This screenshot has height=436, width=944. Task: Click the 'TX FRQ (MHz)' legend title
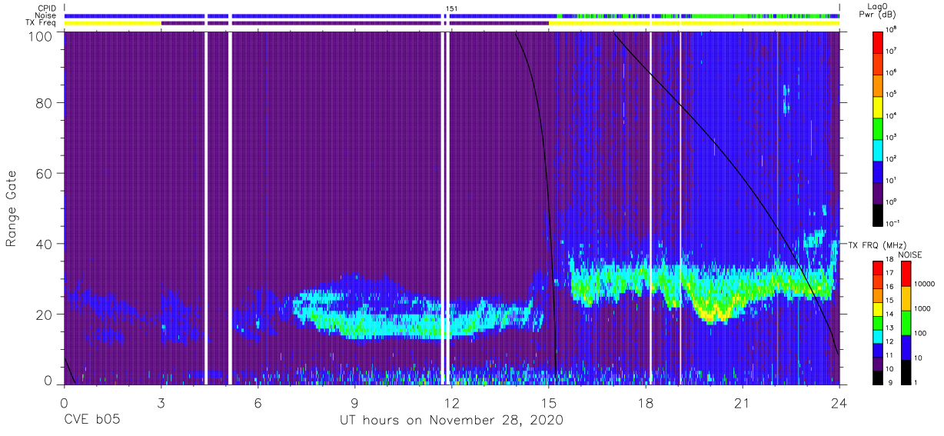(877, 245)
